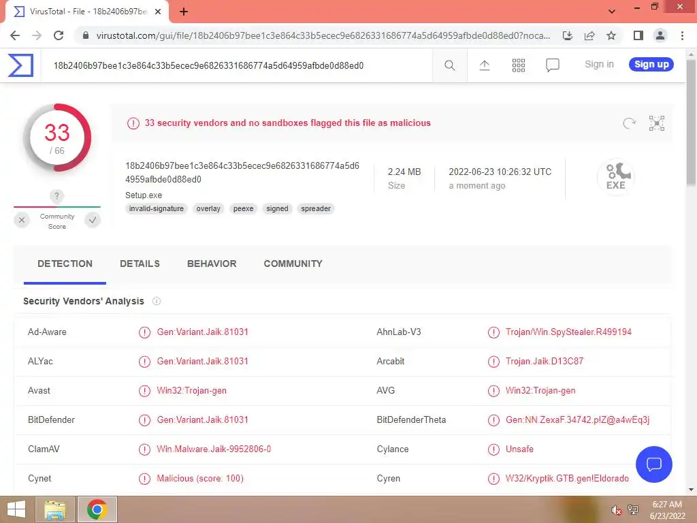Click the hash search input field
Viewport: 697px width, 523px height.
point(236,65)
